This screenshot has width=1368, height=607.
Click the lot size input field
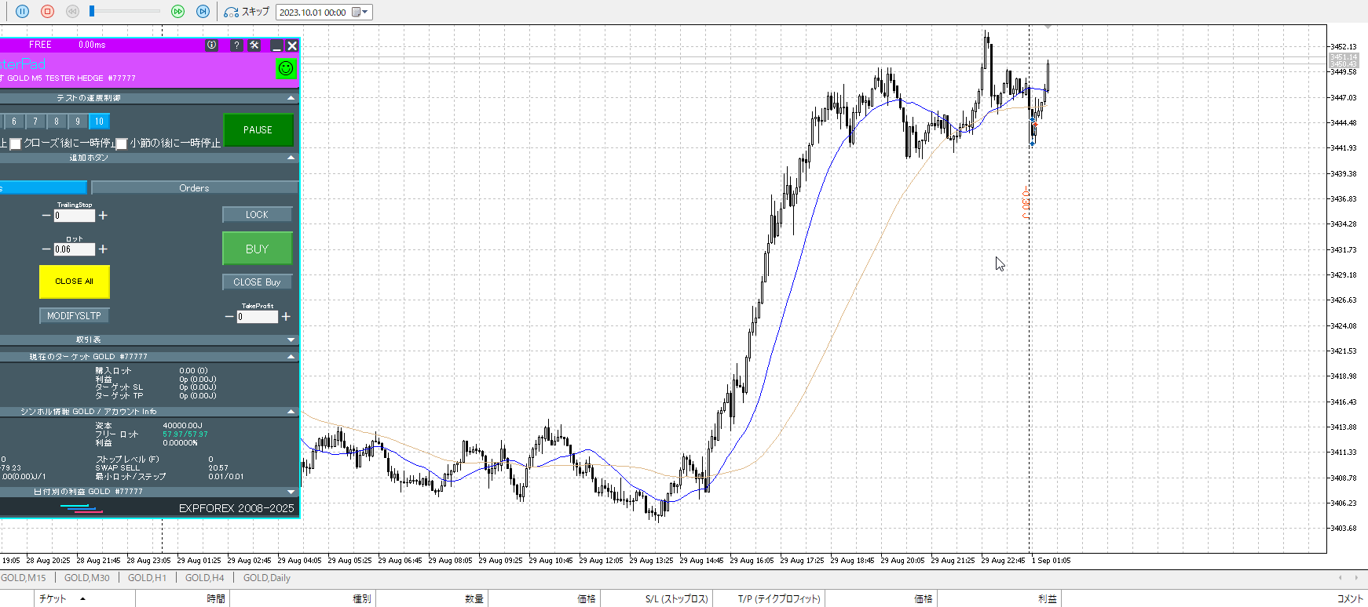[74, 249]
